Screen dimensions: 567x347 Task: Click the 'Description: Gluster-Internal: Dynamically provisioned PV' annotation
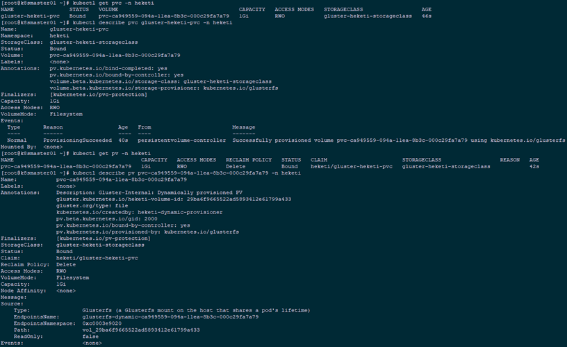[x=149, y=193]
